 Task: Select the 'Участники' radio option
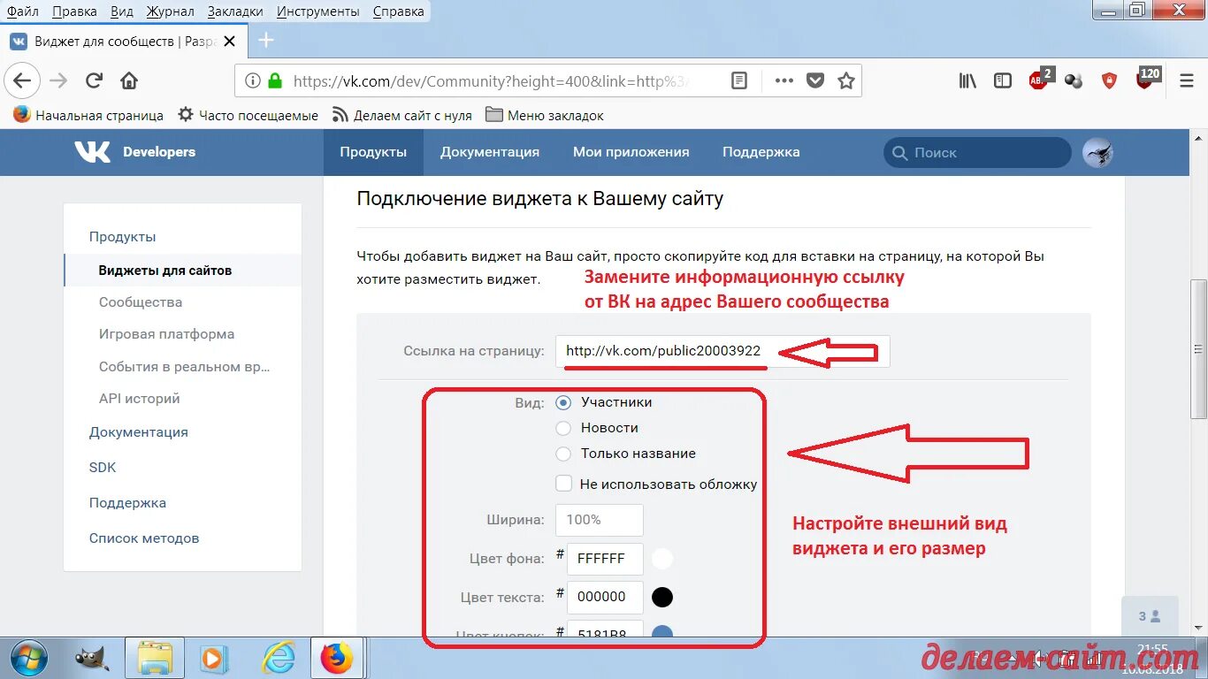pyautogui.click(x=563, y=402)
